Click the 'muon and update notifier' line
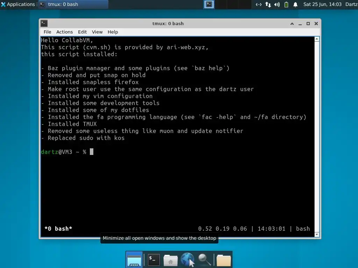 pyautogui.click(x=142, y=131)
